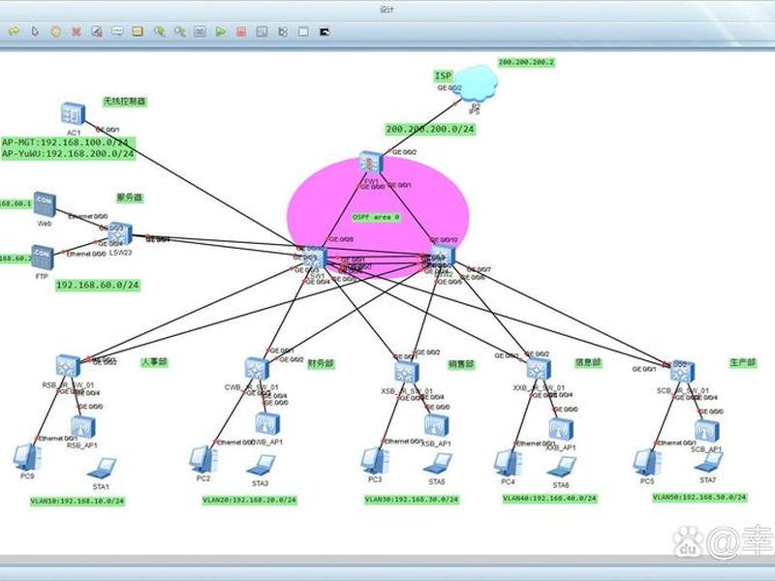Select the yellow palette rectangle tool
Screen dimensions: 775x581
pos(138,32)
